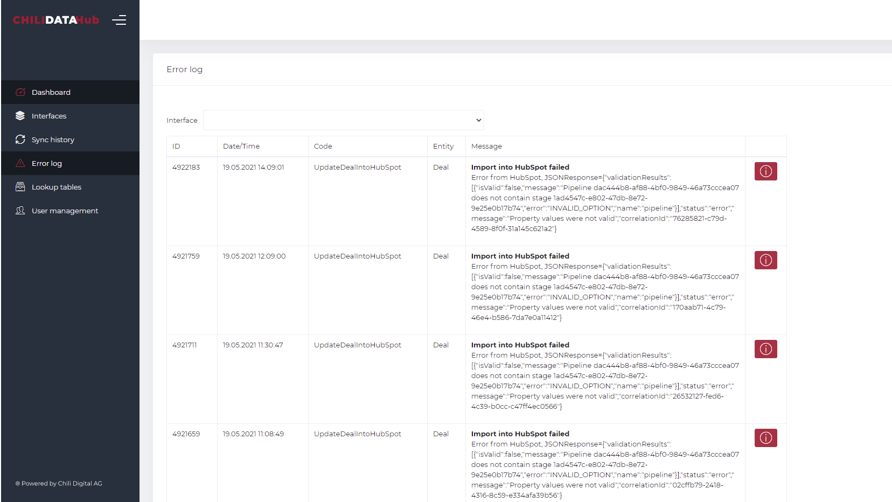Viewport: 892px width, 502px height.
Task: Click the Date/Time column header
Action: click(241, 146)
